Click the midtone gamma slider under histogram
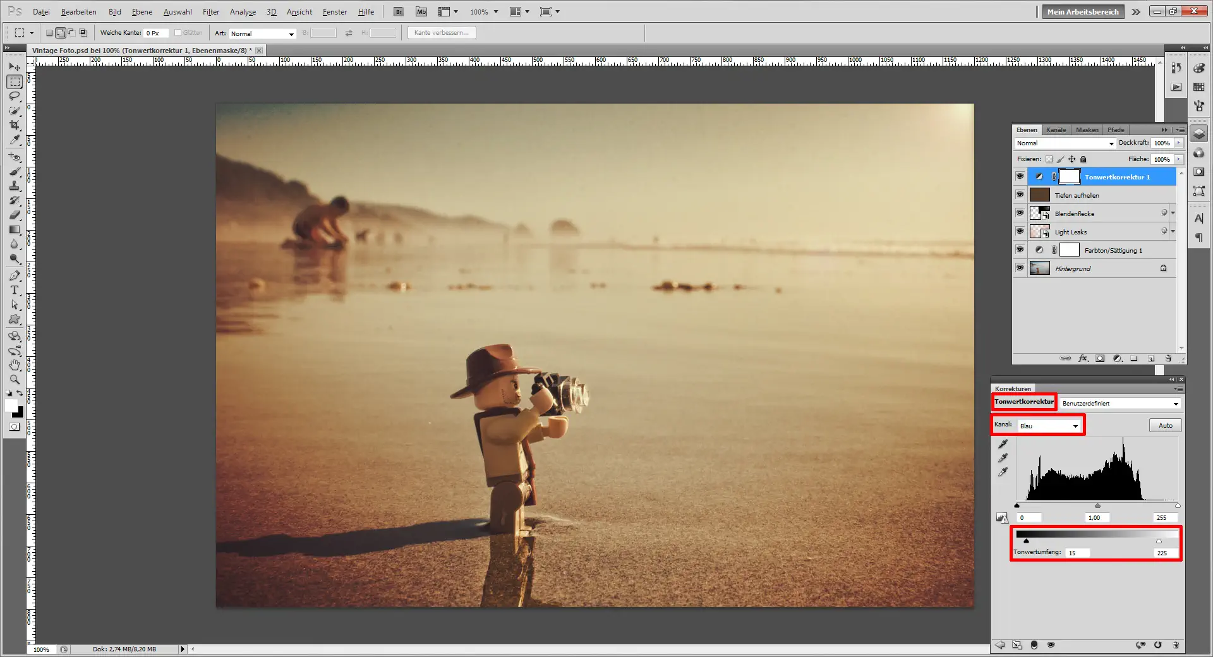This screenshot has height=657, width=1213. (1097, 505)
